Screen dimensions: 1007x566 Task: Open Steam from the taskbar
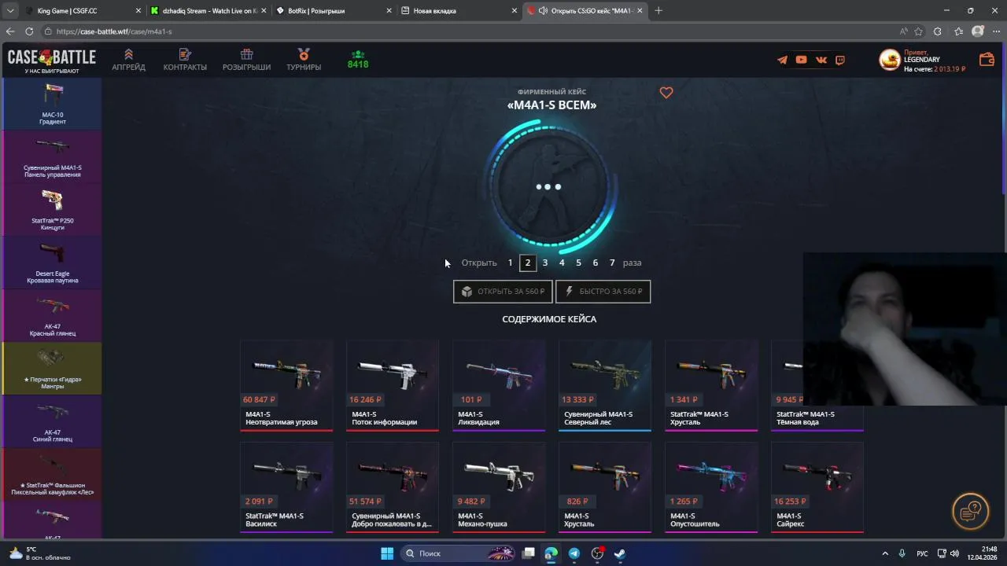(x=620, y=553)
